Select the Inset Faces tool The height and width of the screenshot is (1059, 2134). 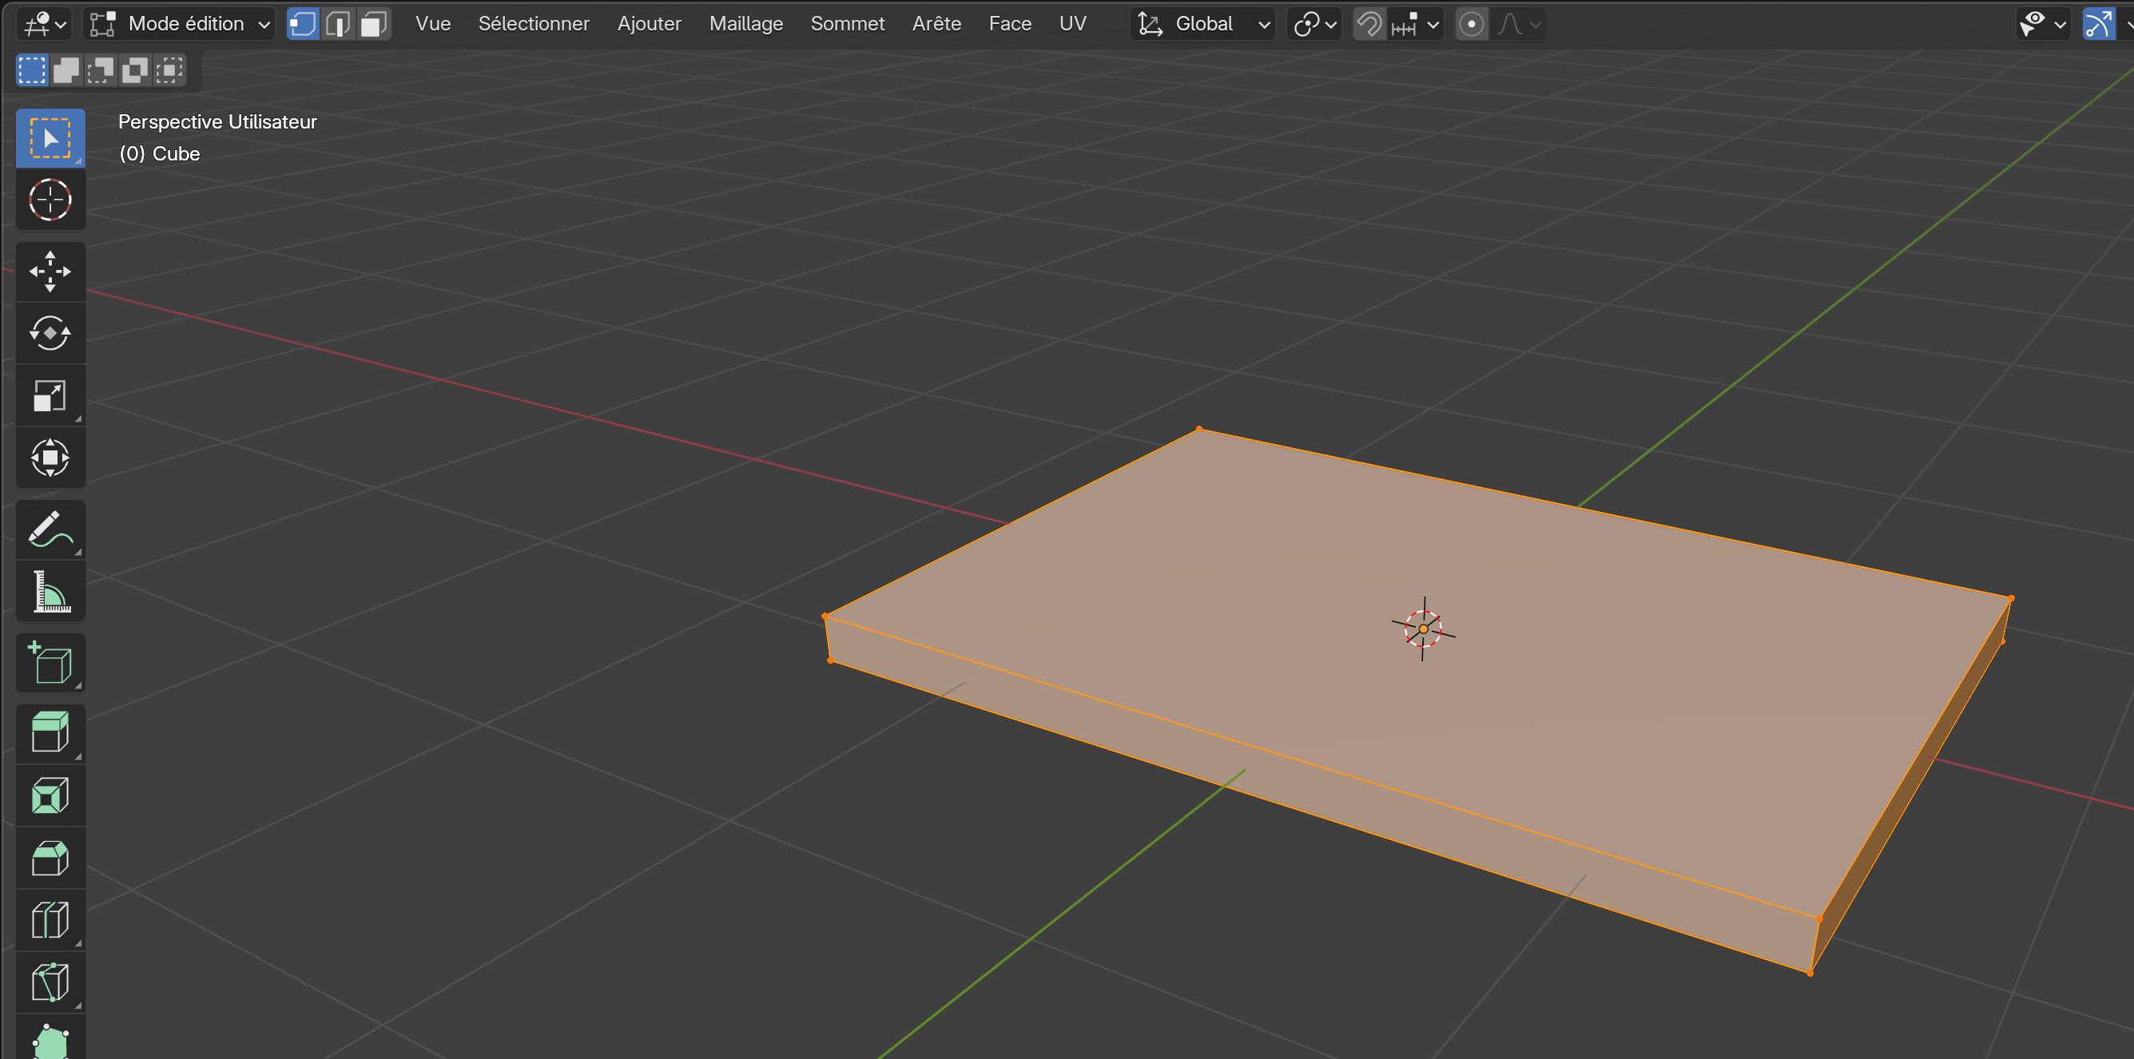click(x=50, y=795)
